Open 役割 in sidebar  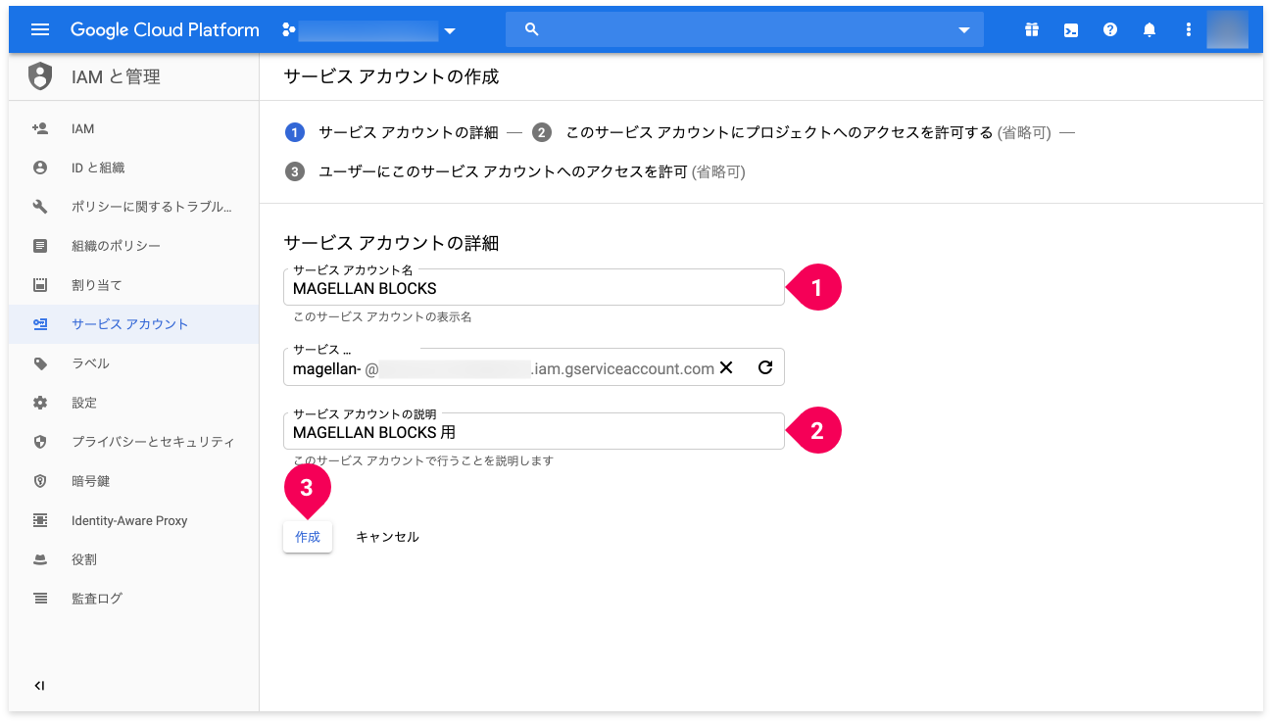[134, 559]
